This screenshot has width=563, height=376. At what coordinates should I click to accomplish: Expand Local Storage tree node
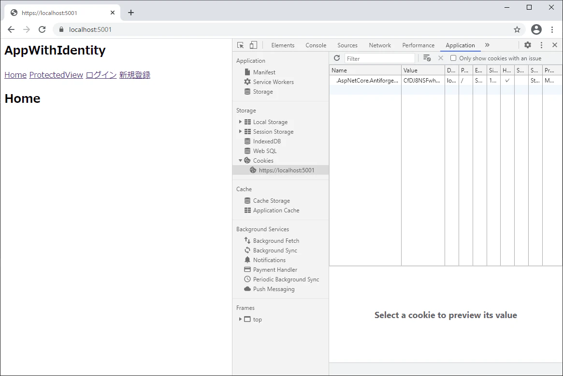tap(240, 122)
